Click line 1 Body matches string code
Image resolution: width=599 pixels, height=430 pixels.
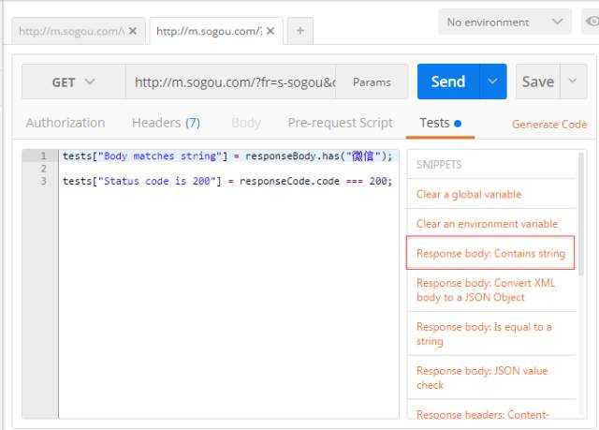coord(227,156)
